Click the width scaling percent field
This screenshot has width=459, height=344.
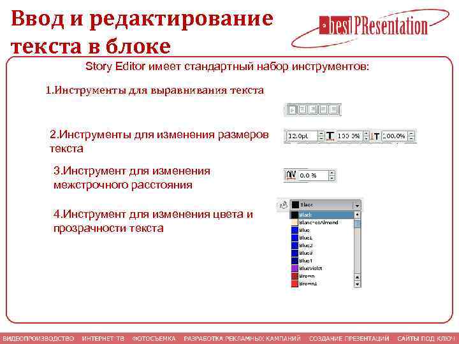tap(349, 136)
